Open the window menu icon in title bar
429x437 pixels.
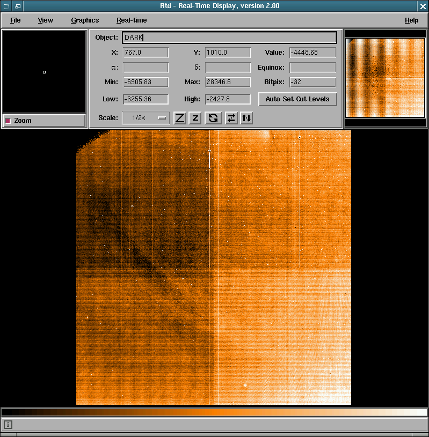click(x=6, y=6)
